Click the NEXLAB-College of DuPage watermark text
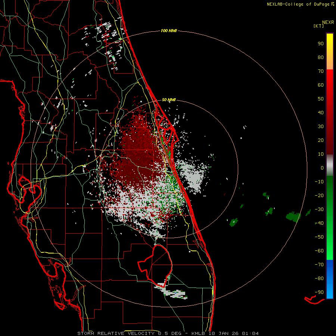 click(x=301, y=4)
